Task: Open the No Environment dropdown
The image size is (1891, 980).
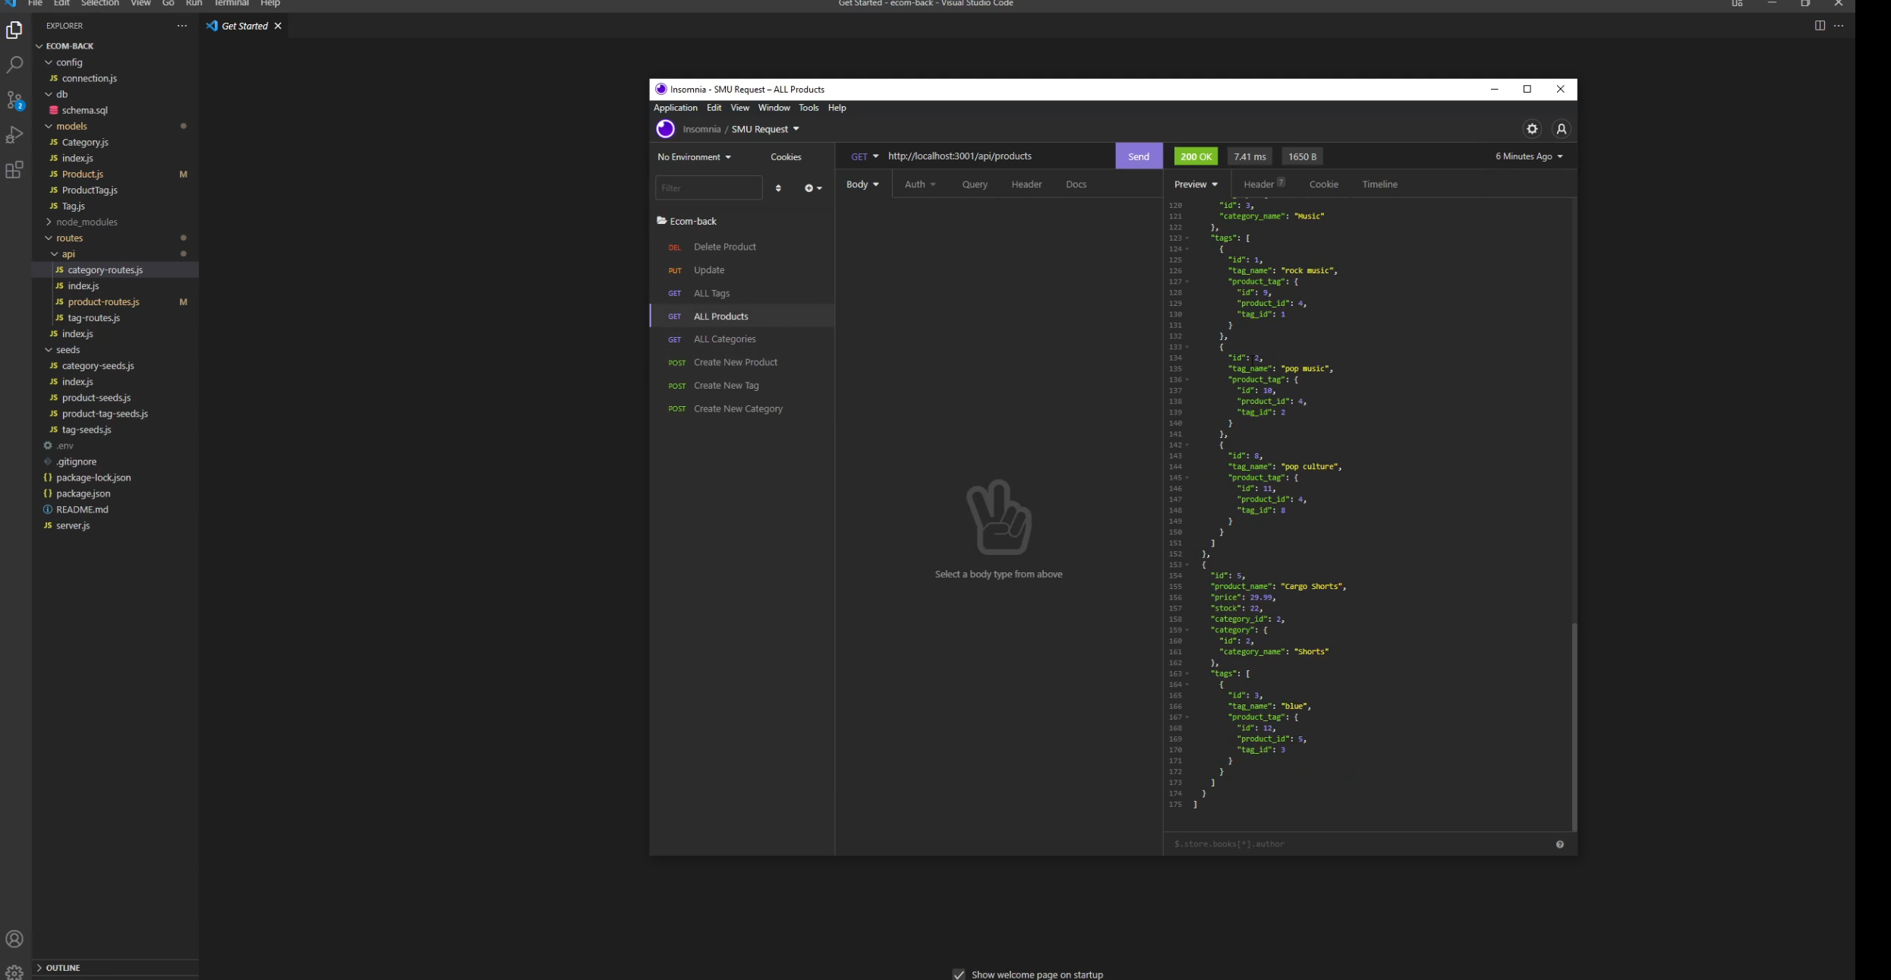Action: [693, 156]
